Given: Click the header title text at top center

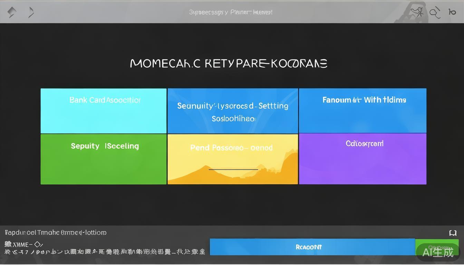Looking at the screenshot, I should pos(231,12).
